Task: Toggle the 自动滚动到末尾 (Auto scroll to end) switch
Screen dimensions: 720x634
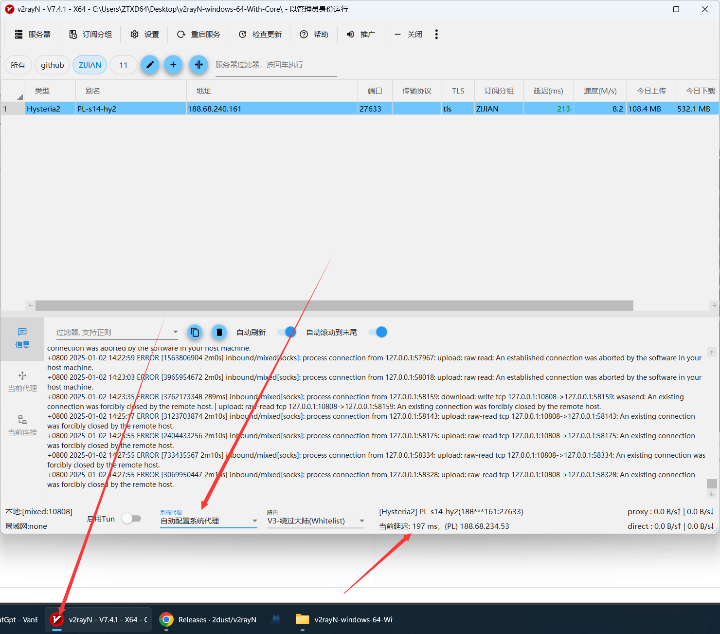Action: point(378,332)
